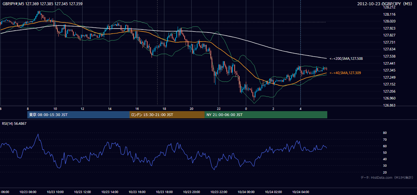Screen dimensions: 417x195
Task: Click hour label 14 under the price chart
Action: coord(110,109)
